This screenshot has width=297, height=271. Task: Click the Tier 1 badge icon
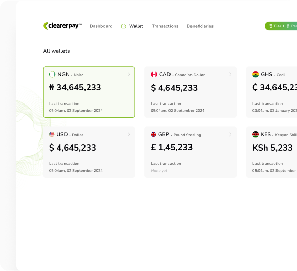[x=271, y=26]
